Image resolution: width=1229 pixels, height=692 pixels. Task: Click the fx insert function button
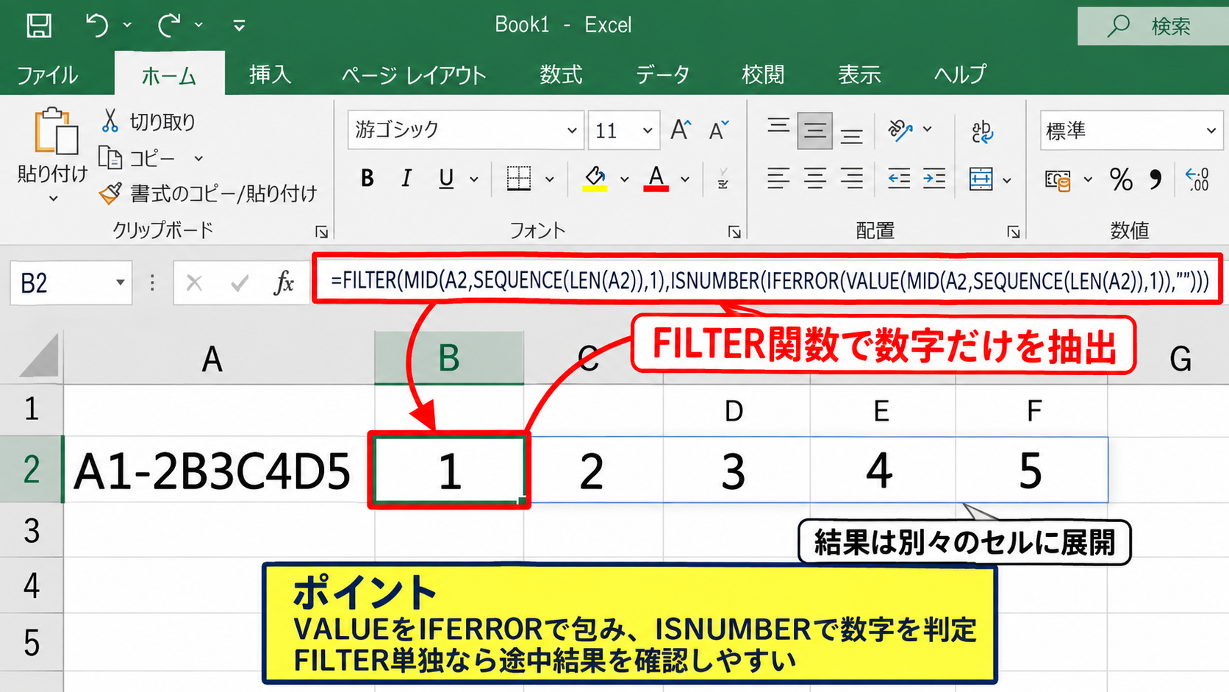point(284,282)
